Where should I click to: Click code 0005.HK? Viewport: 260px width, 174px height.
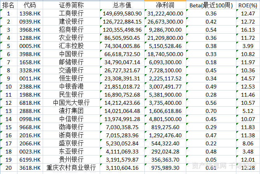30,46
